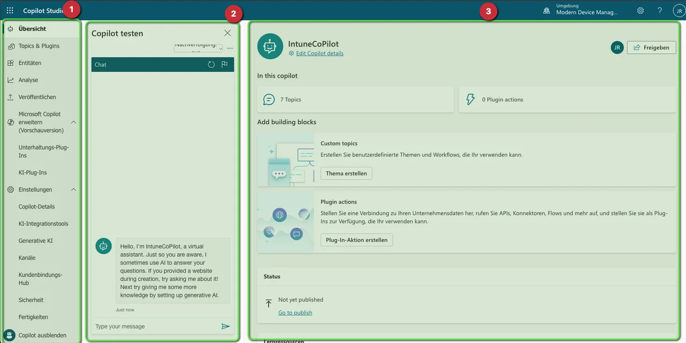The image size is (686, 343).
Task: Select the 'Not yet published' status text
Action: (301, 300)
